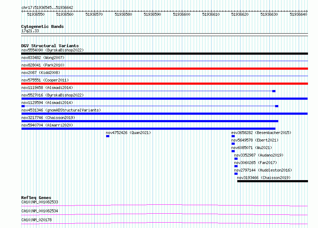Screen dimensions: 318x228
Task: Open the DGV Structural Variants track header
Action: coord(50,46)
